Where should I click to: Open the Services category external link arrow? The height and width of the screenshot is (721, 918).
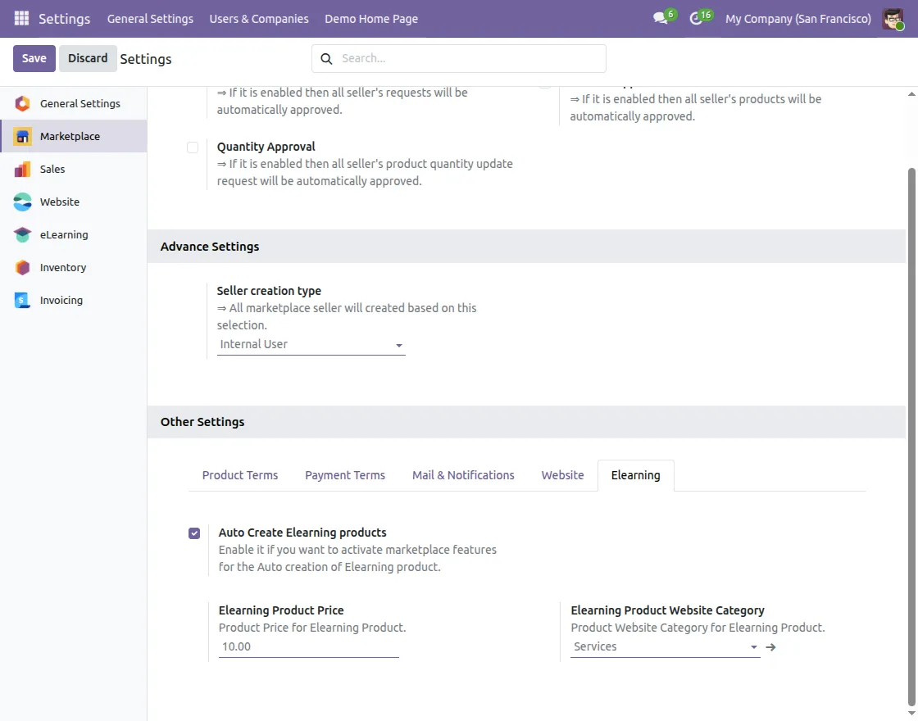pyautogui.click(x=770, y=646)
